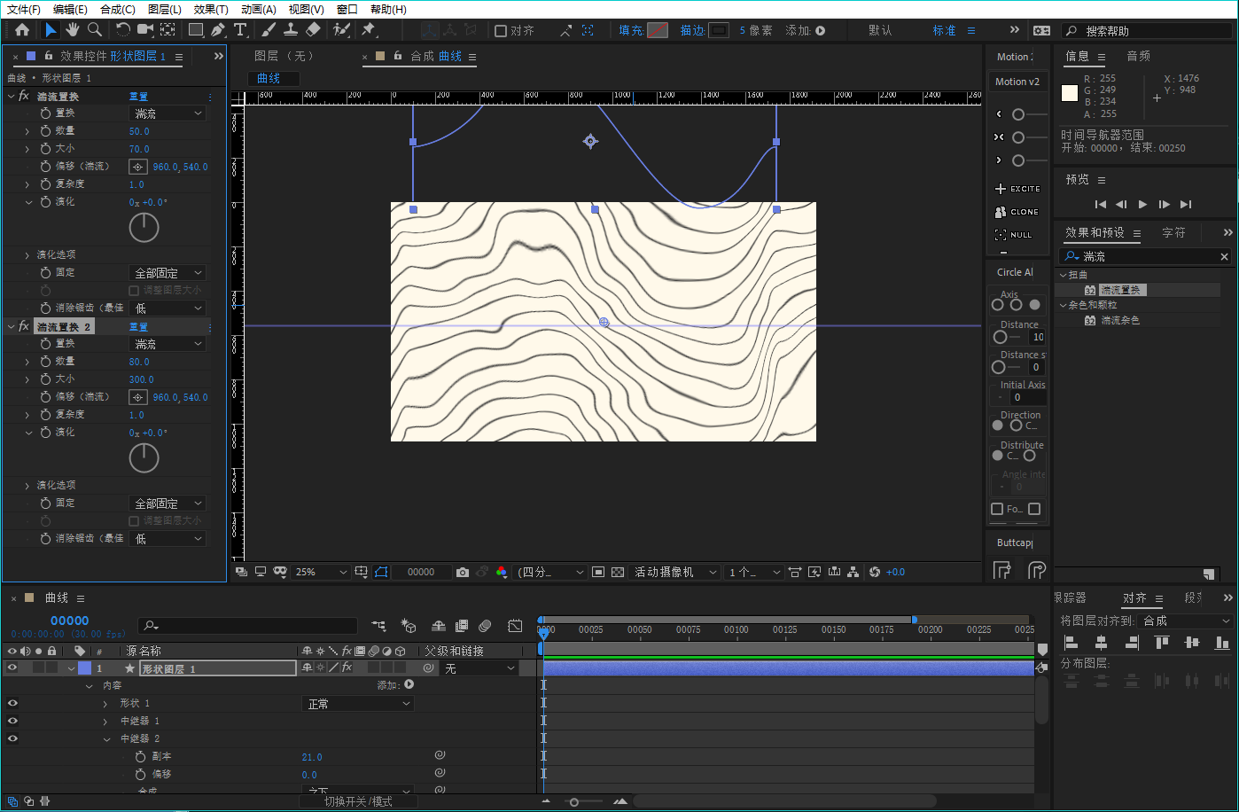Select the Eraser tool

coord(313,30)
